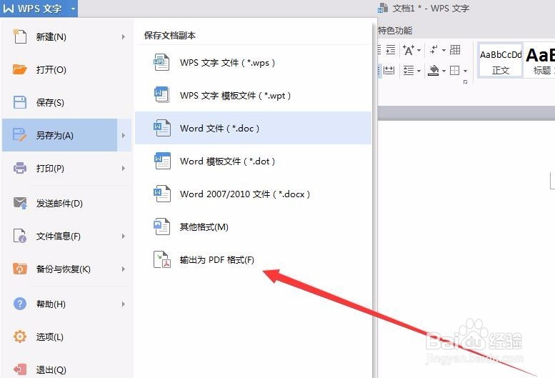Screen dimensions: 555x378
Task: Click the 其他格式(M) file icon
Action: point(161,227)
